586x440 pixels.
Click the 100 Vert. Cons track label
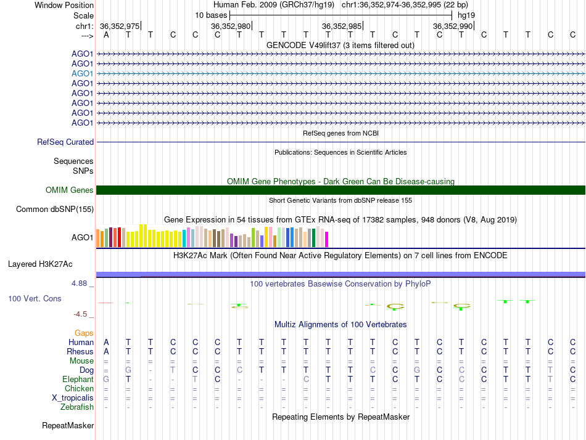(35, 298)
